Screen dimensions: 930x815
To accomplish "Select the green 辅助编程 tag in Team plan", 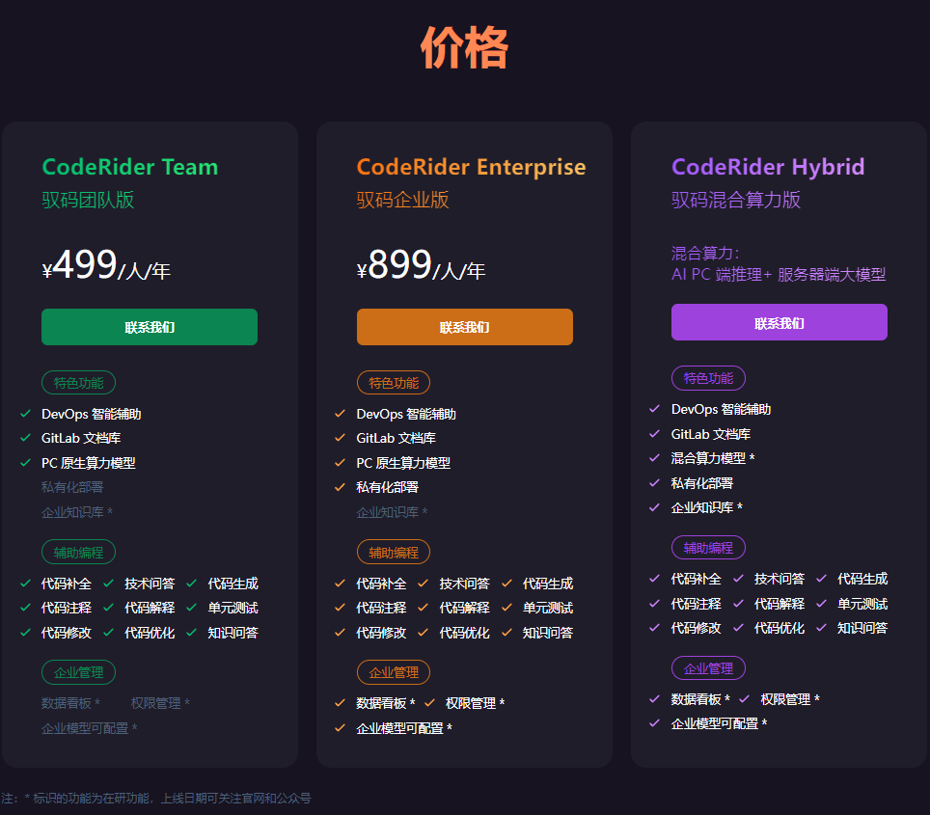I will (78, 553).
